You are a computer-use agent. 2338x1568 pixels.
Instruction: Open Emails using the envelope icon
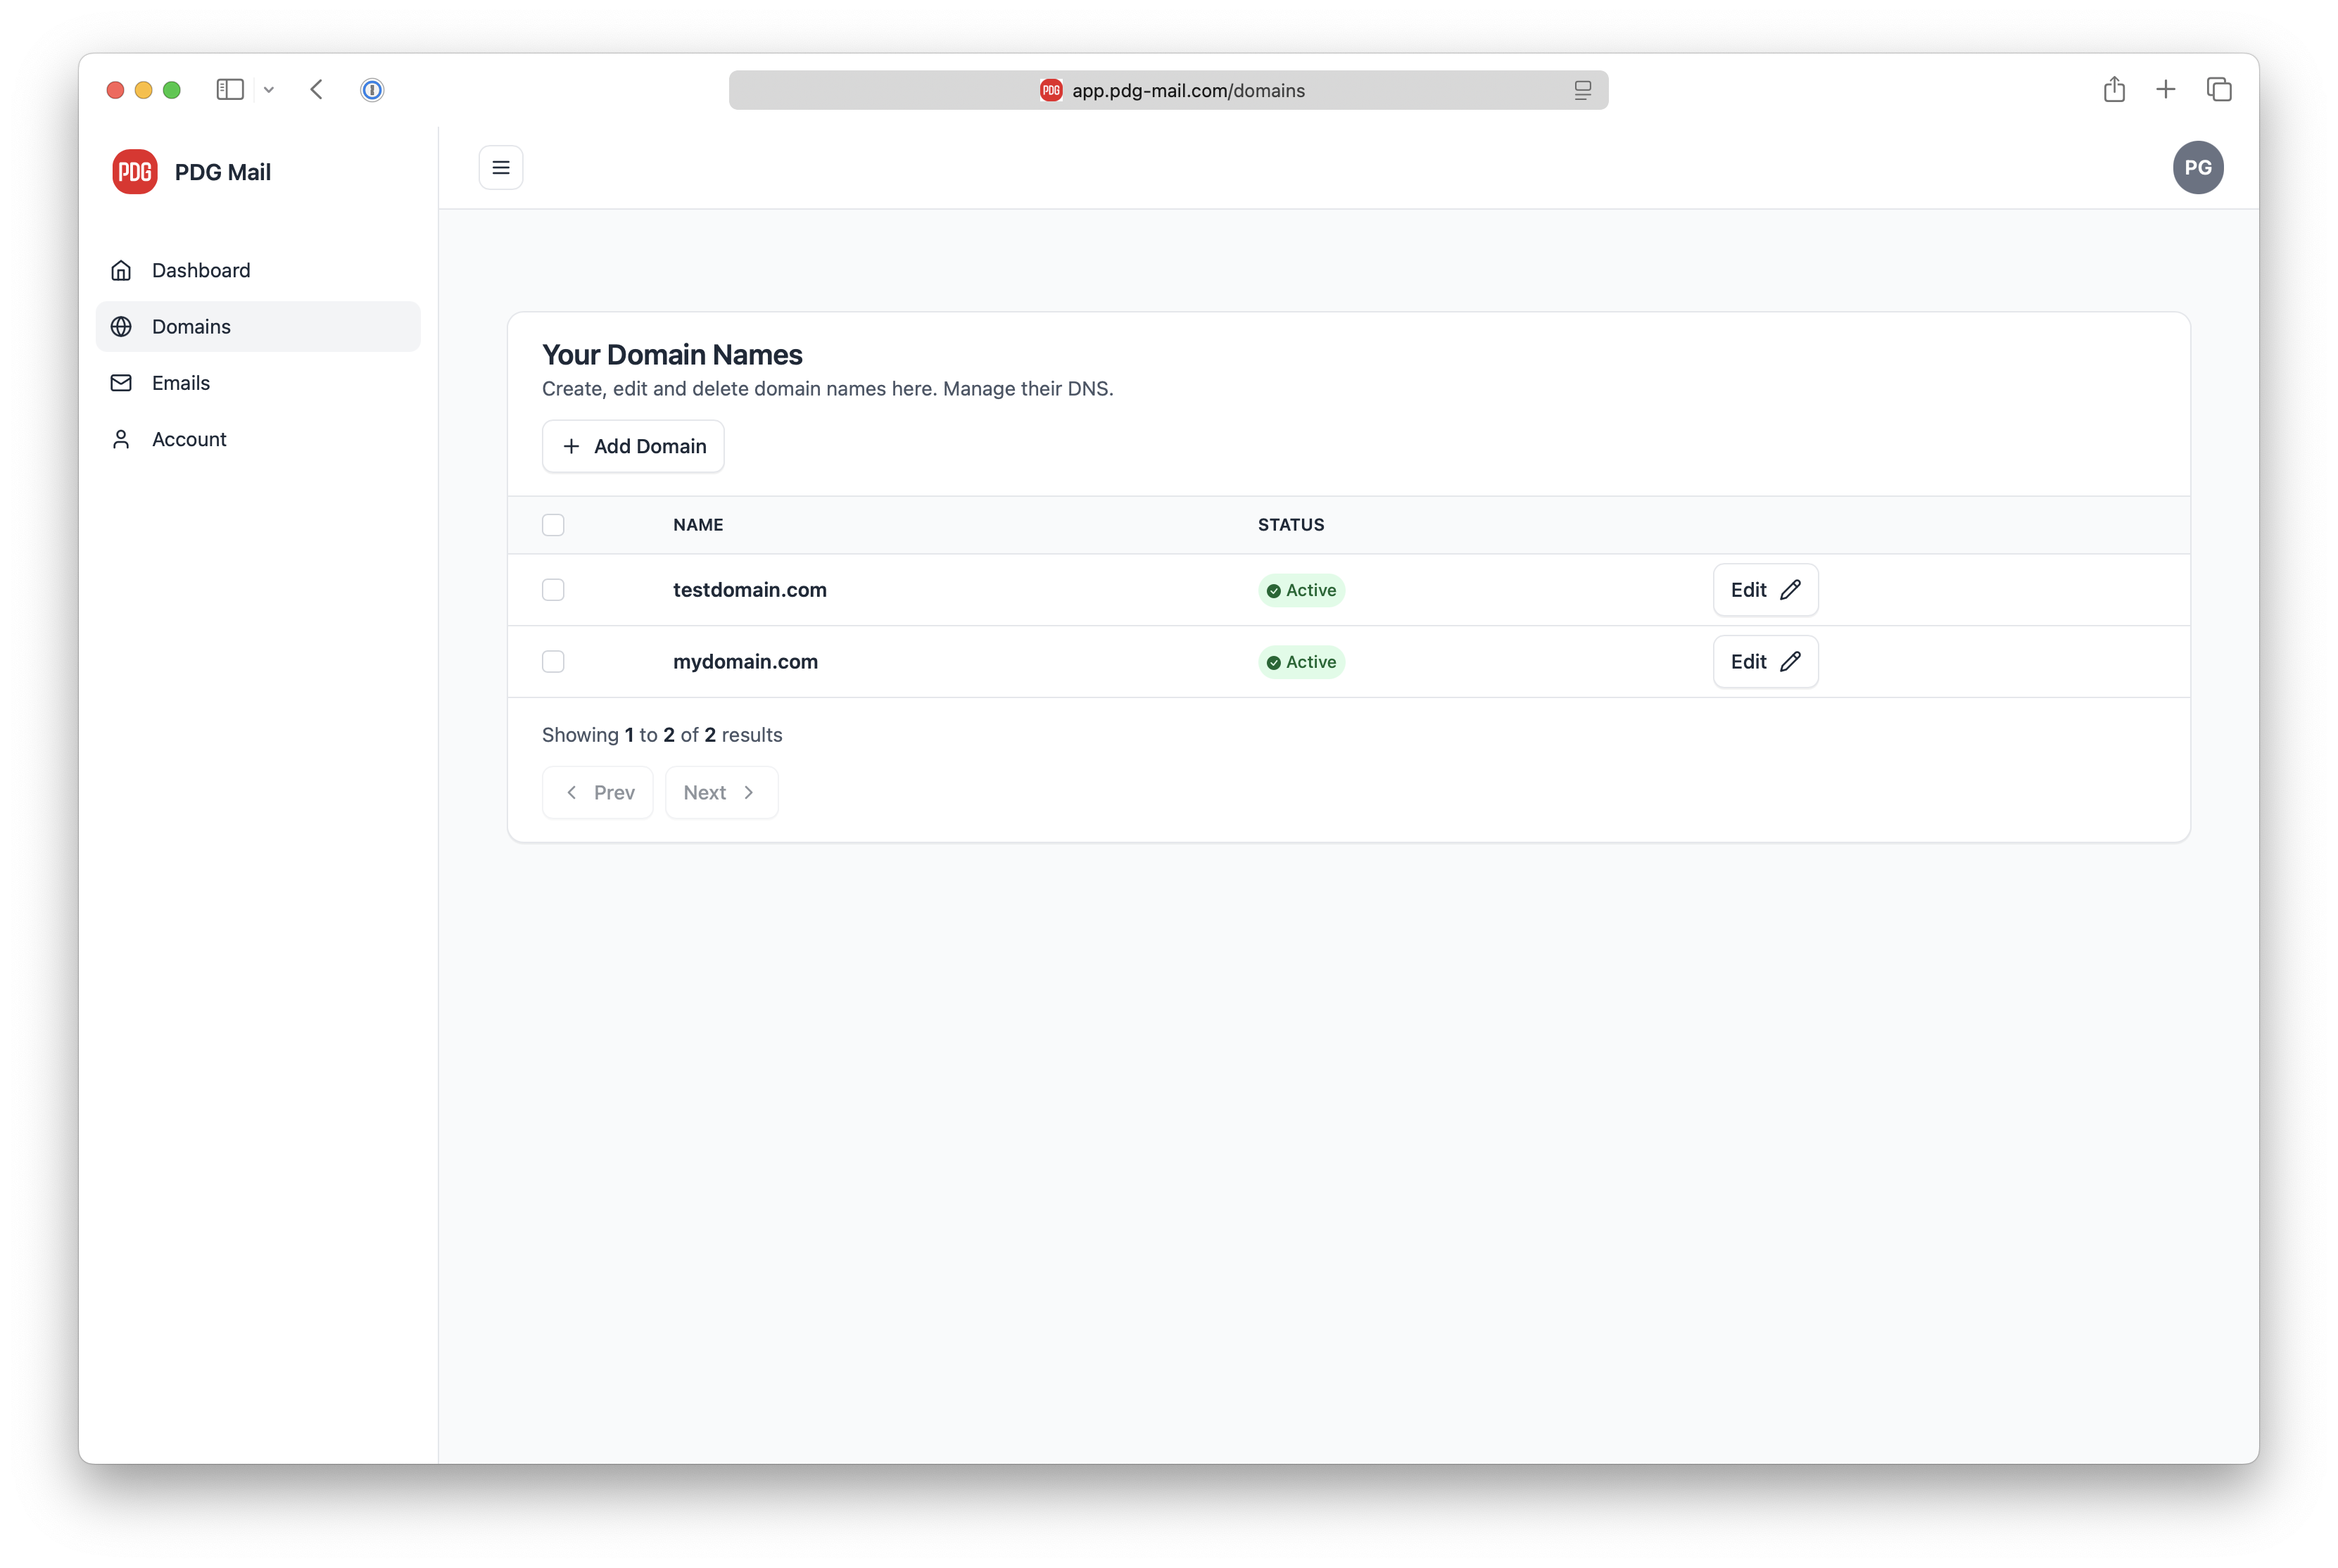(121, 383)
